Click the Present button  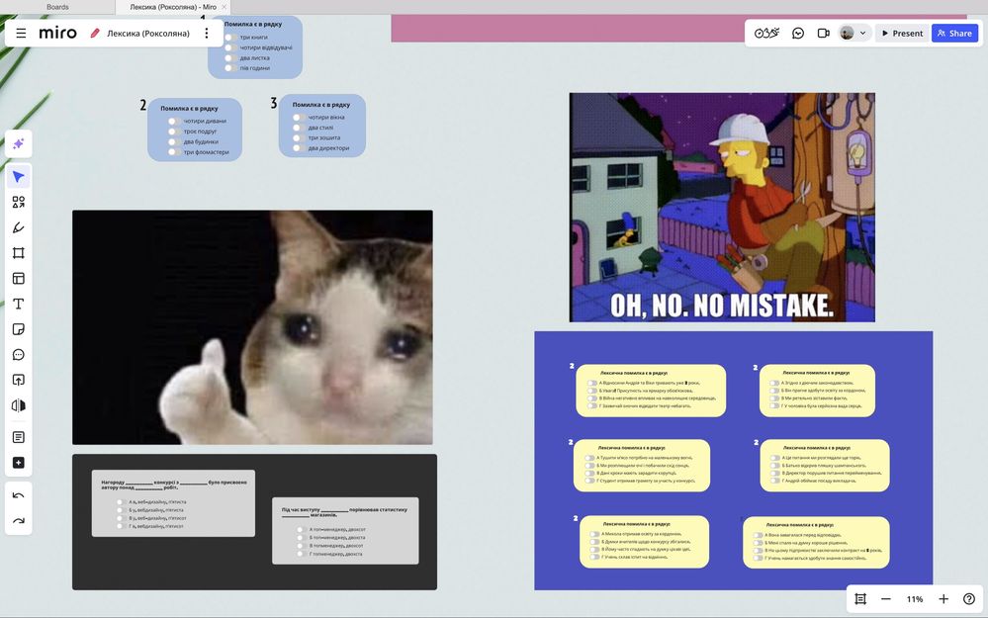click(x=902, y=33)
